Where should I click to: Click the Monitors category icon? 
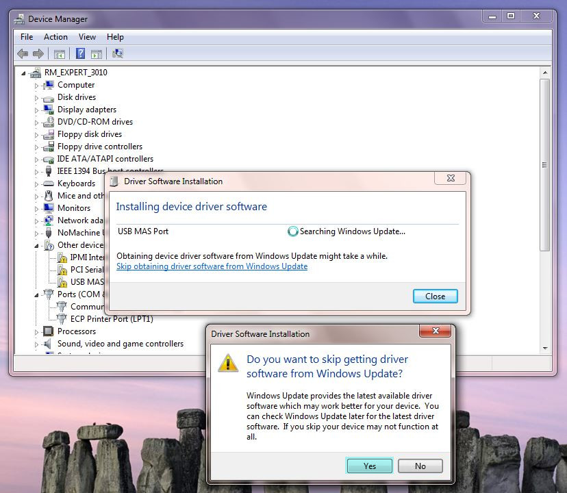(48, 208)
